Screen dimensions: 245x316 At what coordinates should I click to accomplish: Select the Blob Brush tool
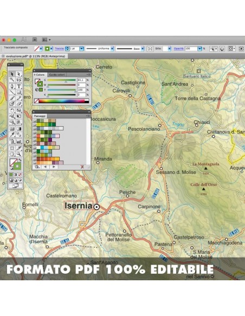pyautogui.click(x=12, y=104)
